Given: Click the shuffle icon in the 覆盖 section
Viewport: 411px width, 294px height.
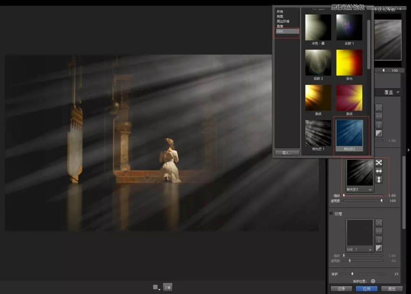Looking at the screenshot, I should 379,107.
